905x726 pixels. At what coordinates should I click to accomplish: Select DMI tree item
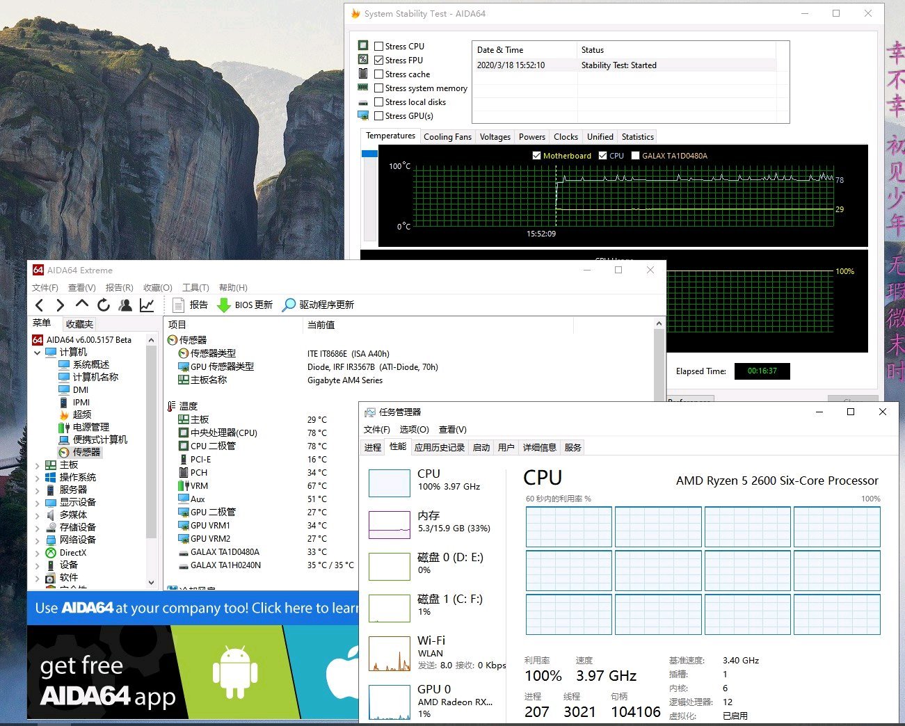click(x=81, y=389)
